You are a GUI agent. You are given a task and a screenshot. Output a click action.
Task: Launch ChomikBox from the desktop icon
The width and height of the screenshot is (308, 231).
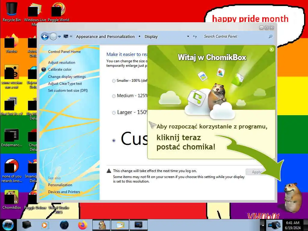point(12,199)
